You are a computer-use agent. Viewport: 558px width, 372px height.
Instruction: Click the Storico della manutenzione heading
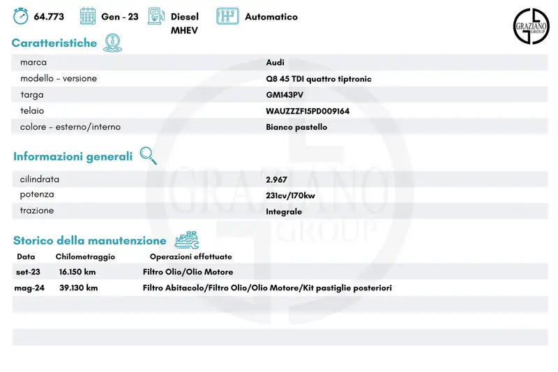tap(90, 240)
